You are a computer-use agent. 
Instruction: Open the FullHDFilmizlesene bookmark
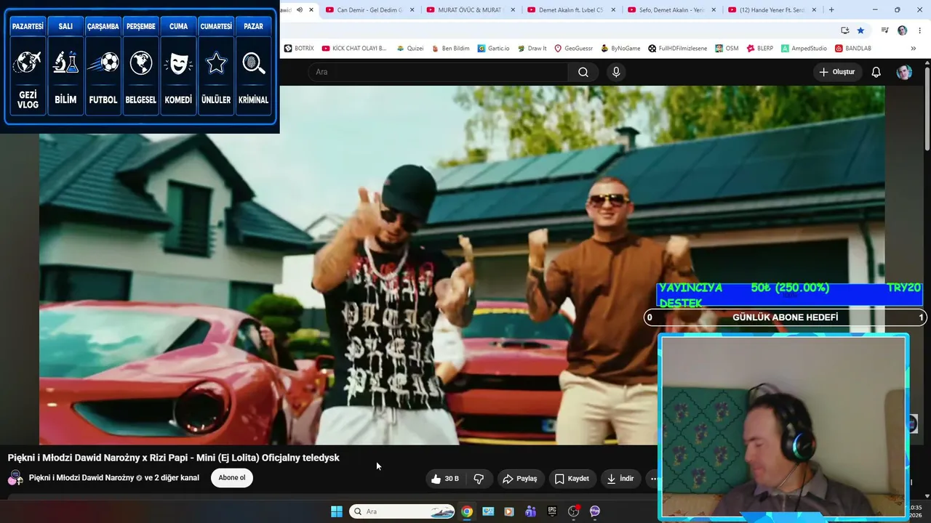pos(678,49)
